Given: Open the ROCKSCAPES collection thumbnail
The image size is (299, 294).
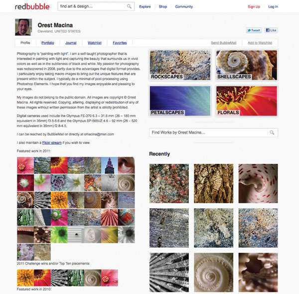Looking at the screenshot, I should coord(180,65).
